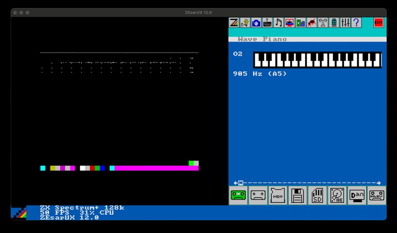Screen dimensions: 397x233
Task: Click the cartridge icon with plus signs
Action: click(x=258, y=195)
